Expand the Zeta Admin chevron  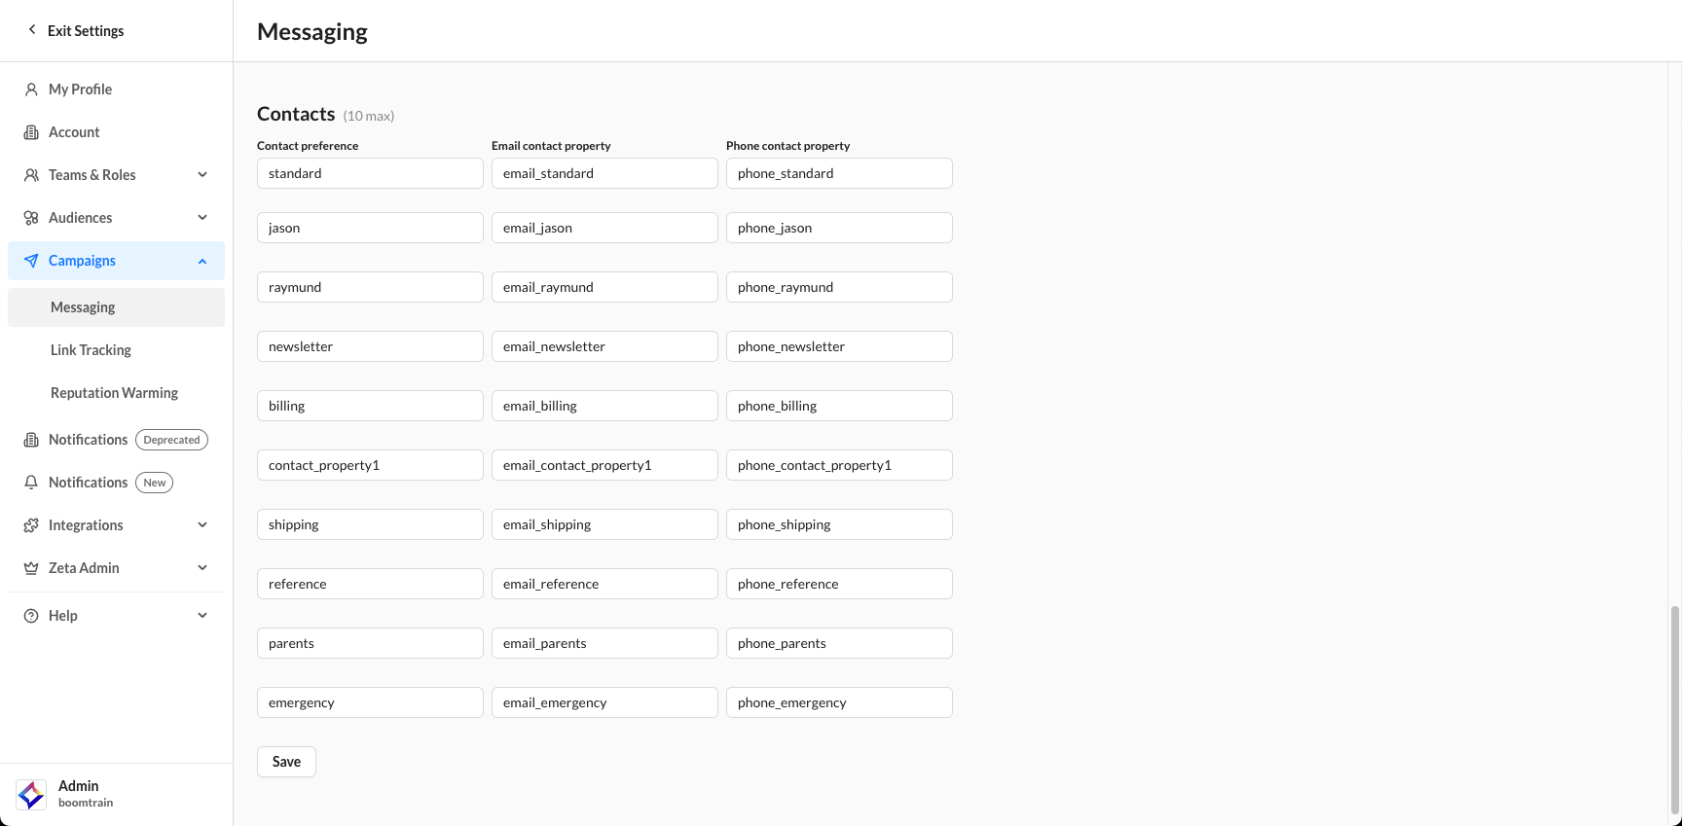(x=202, y=568)
